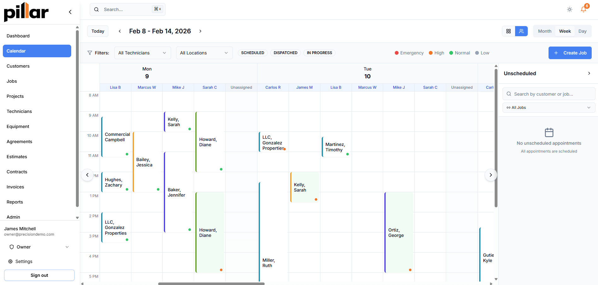598x285 pixels.
Task: Click the unscheduled job search field
Action: click(549, 94)
